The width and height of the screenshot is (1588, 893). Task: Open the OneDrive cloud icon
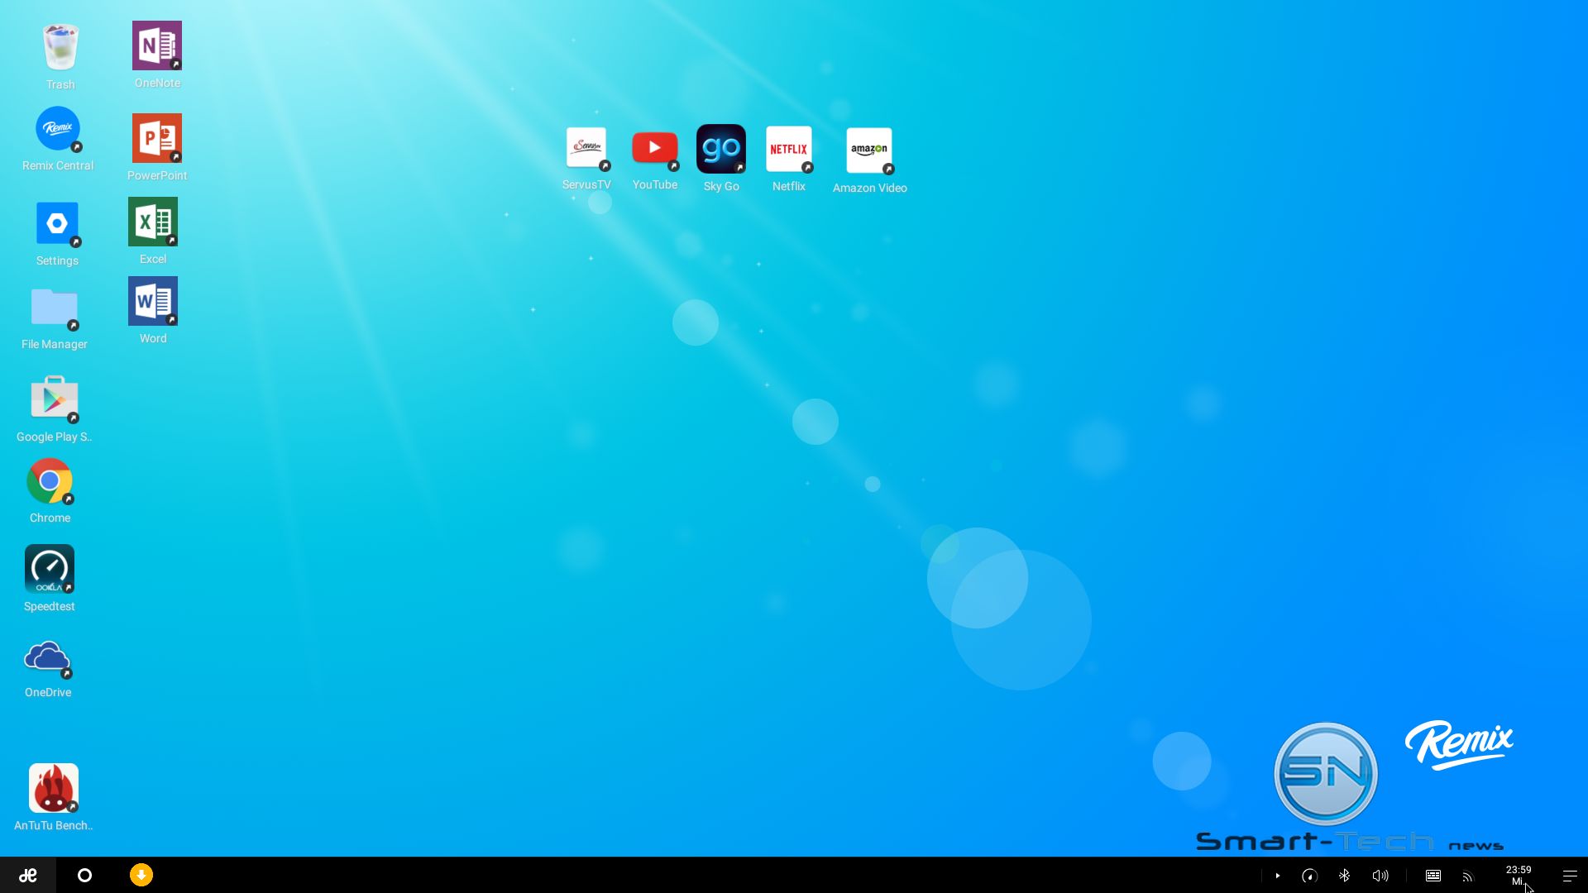(48, 658)
